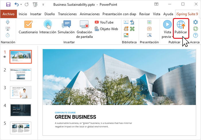Expand the Quick Access Toolbar customize arrow
This screenshot has width=201, height=140.
coord(43,5)
